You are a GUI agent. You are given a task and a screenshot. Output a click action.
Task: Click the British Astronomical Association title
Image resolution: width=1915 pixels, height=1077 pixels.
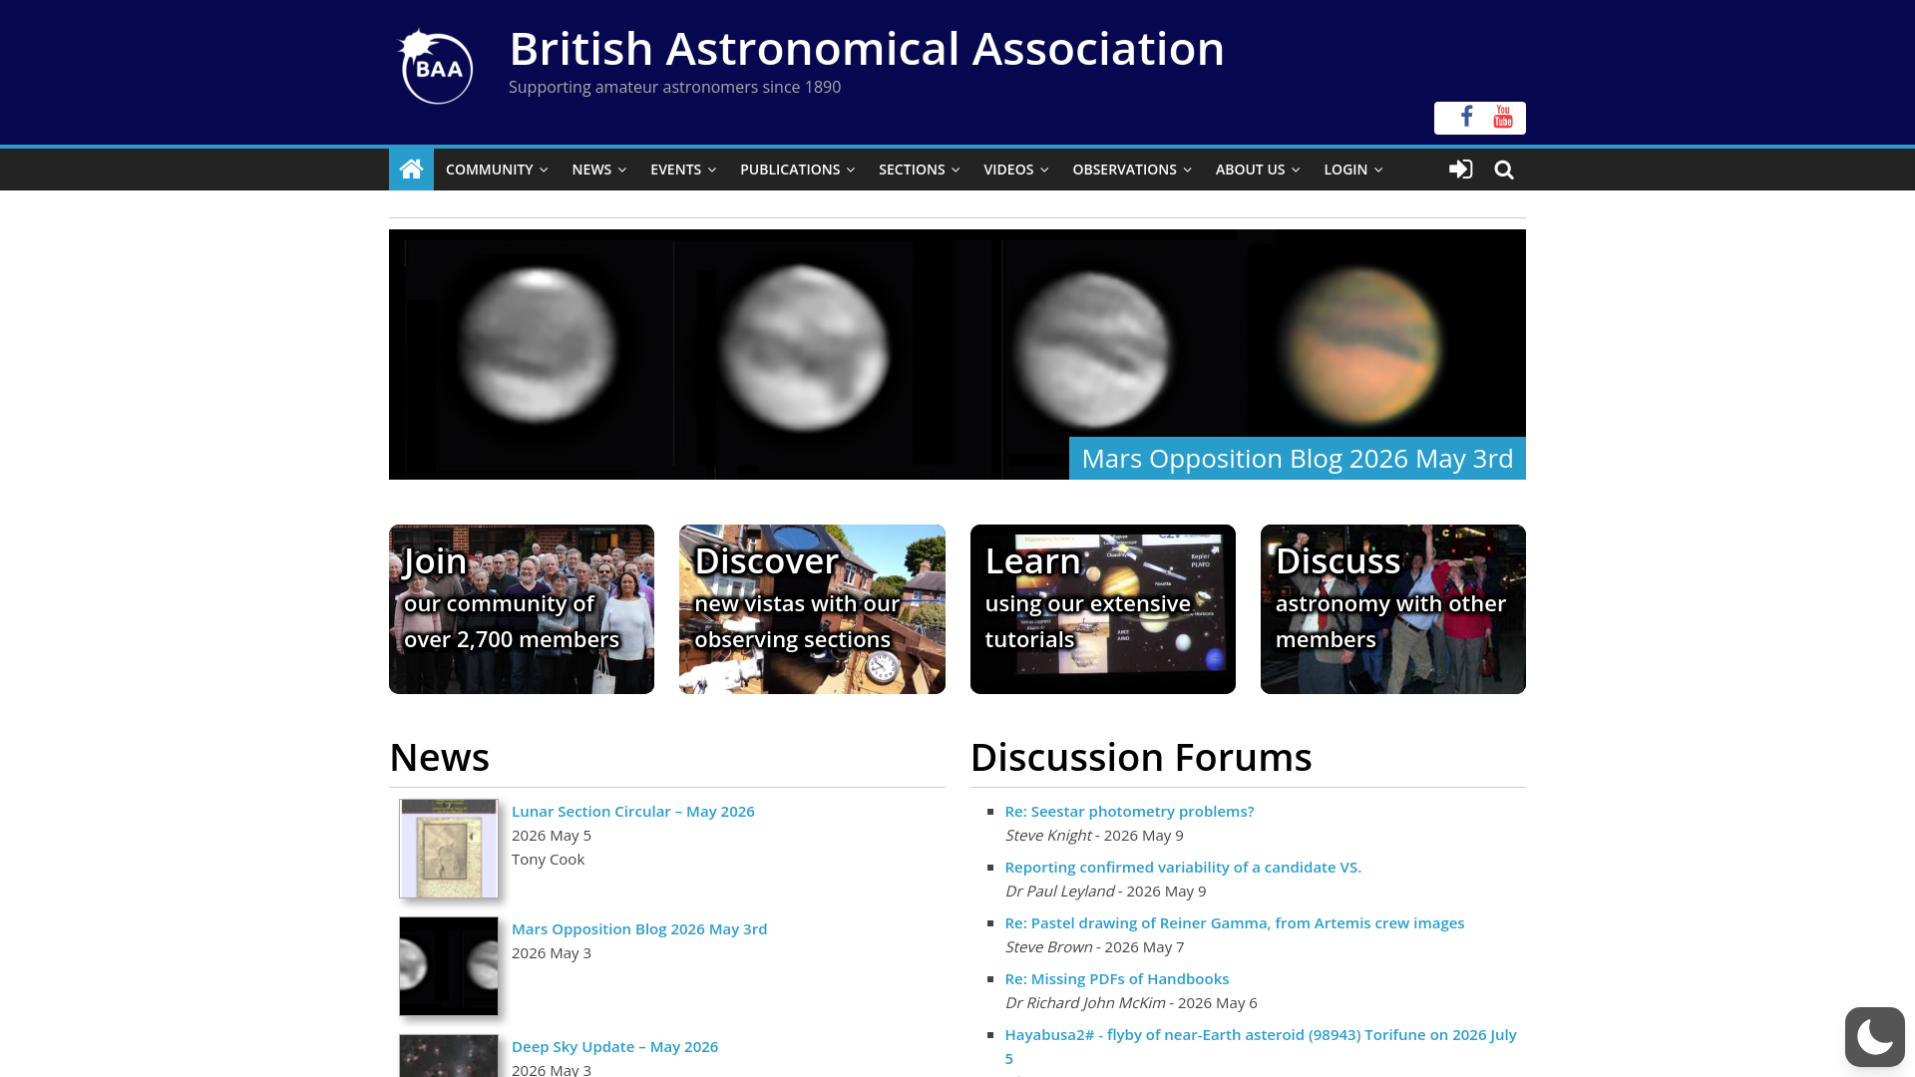867,48
